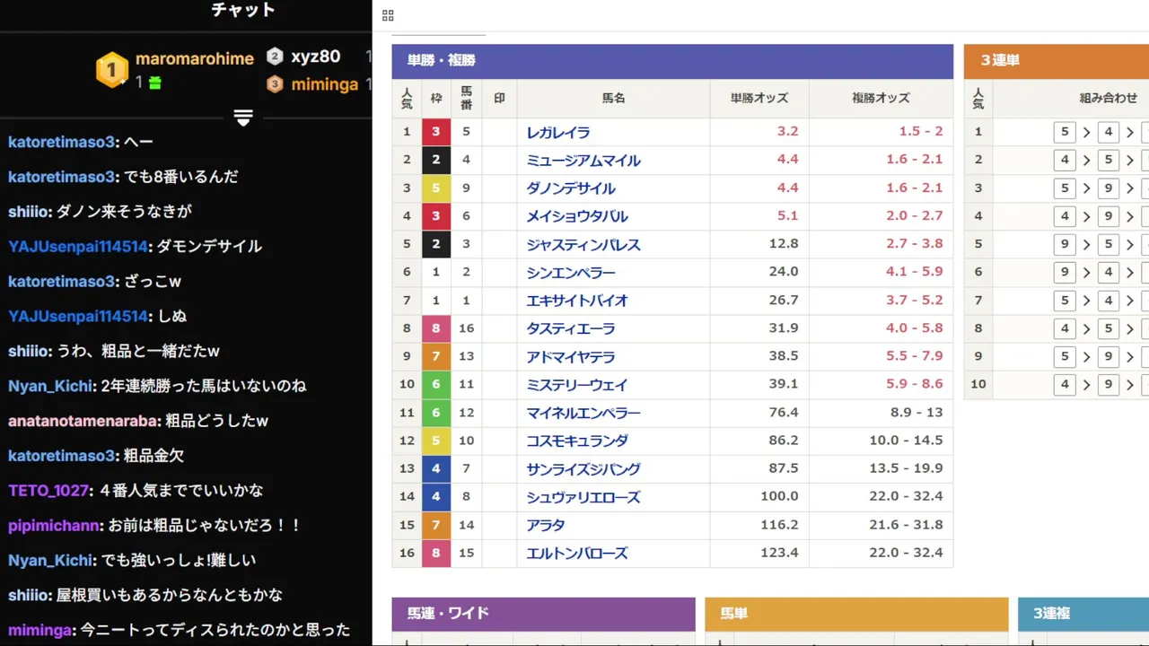Click the 単勝オッズ column header
Image resolution: width=1149 pixels, height=646 pixels.
click(x=759, y=99)
